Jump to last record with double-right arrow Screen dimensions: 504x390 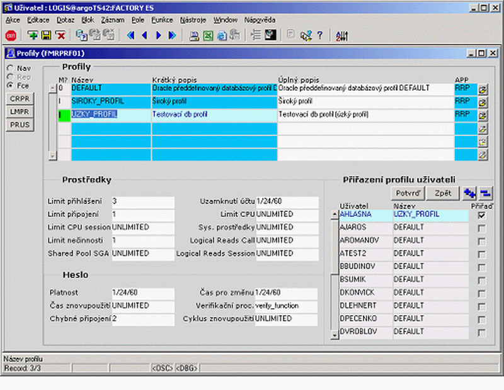[172, 35]
